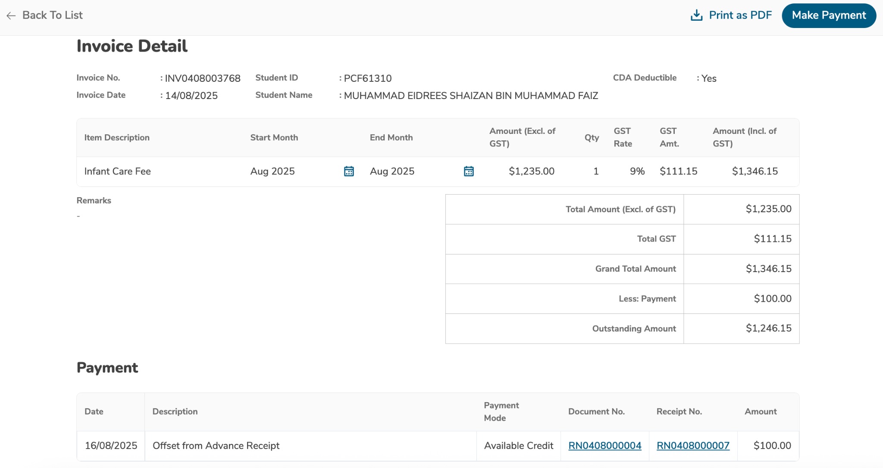The image size is (883, 468).
Task: Open the Start Month calendar picker
Action: coord(349,171)
